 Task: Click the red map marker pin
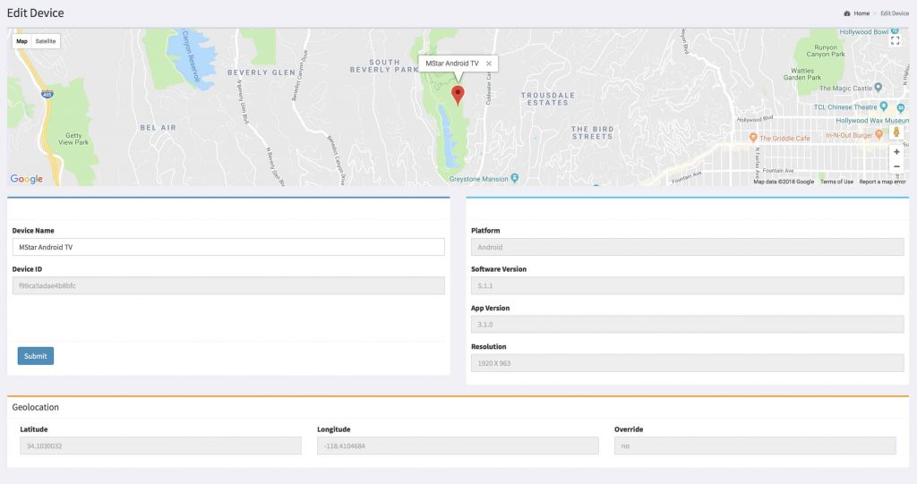point(458,96)
